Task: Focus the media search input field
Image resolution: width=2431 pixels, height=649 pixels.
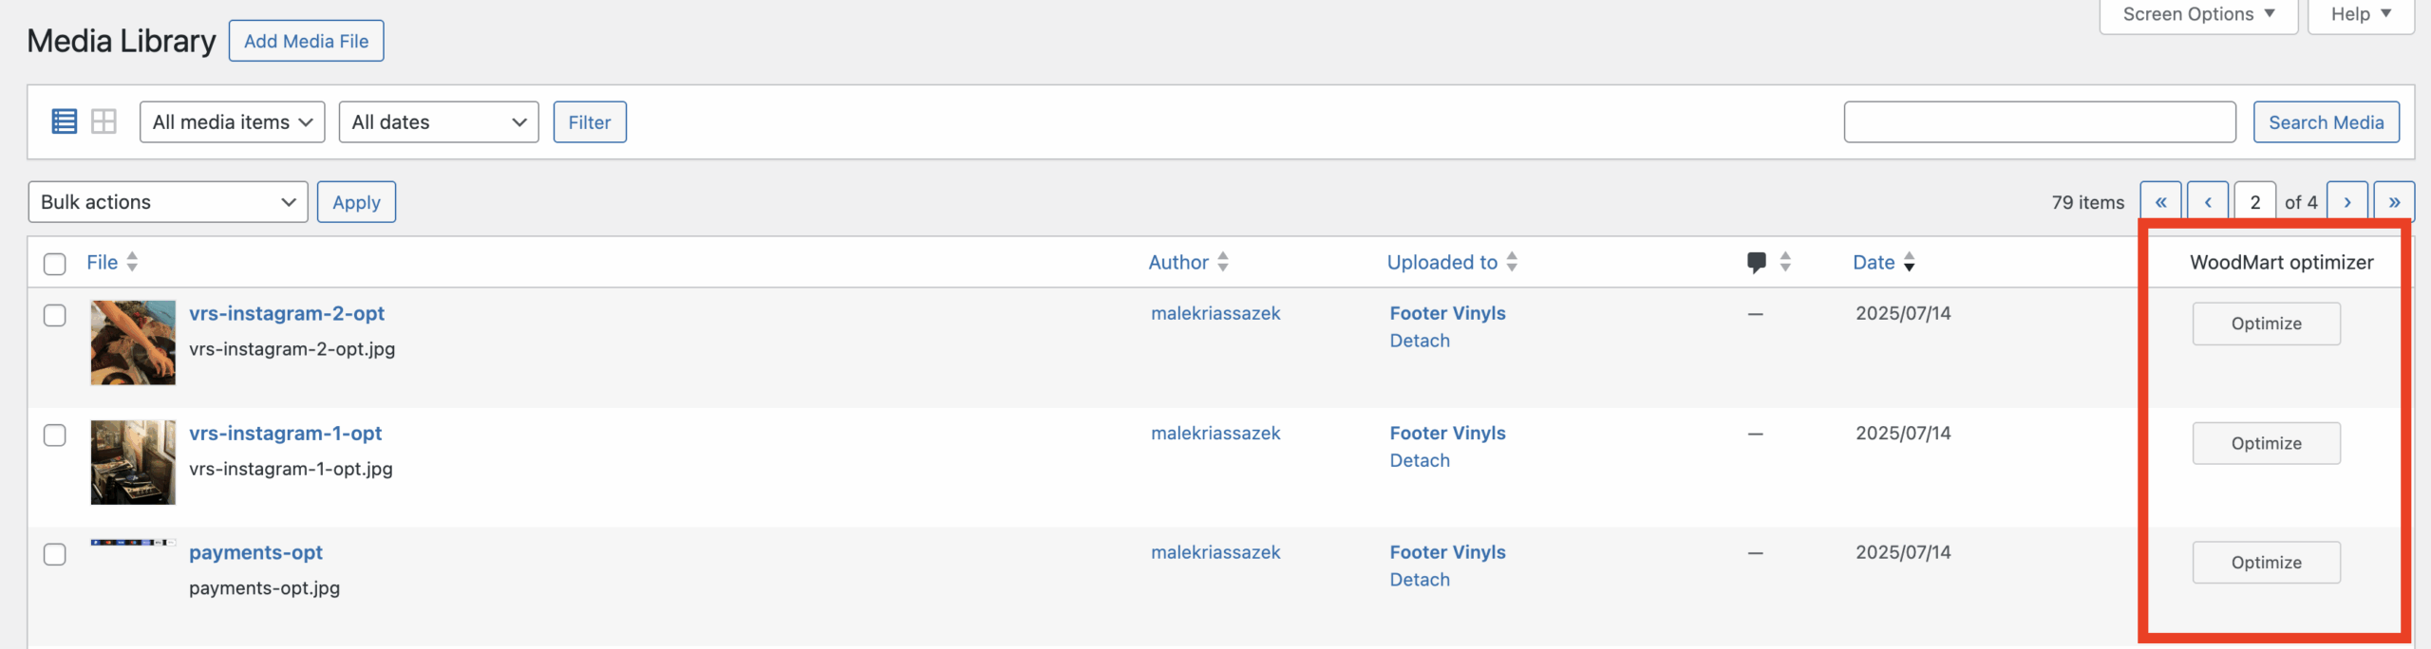Action: (x=2040, y=122)
